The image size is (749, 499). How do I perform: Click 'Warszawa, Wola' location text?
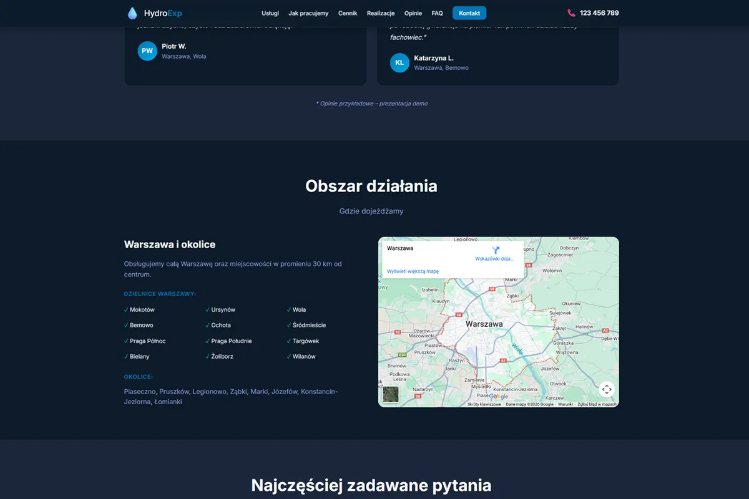click(x=184, y=56)
